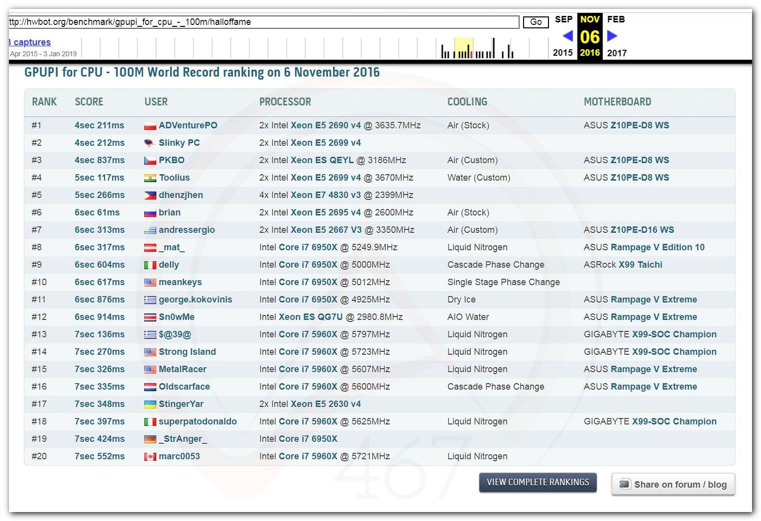Open the 4sec 837ms score by PKBO
761x521 pixels.
(100, 160)
